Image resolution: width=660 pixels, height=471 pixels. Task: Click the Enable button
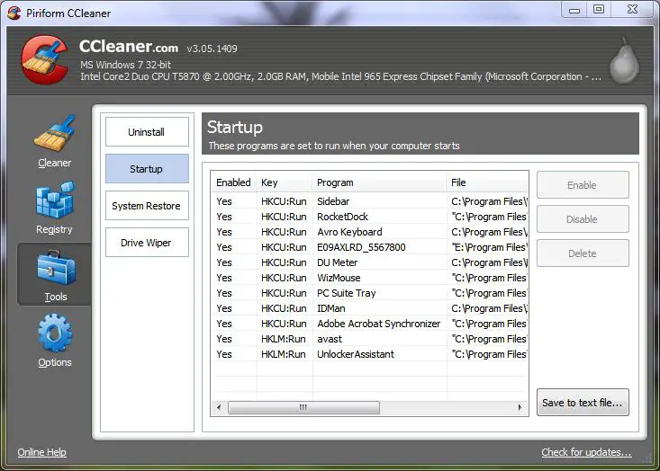coord(583,185)
